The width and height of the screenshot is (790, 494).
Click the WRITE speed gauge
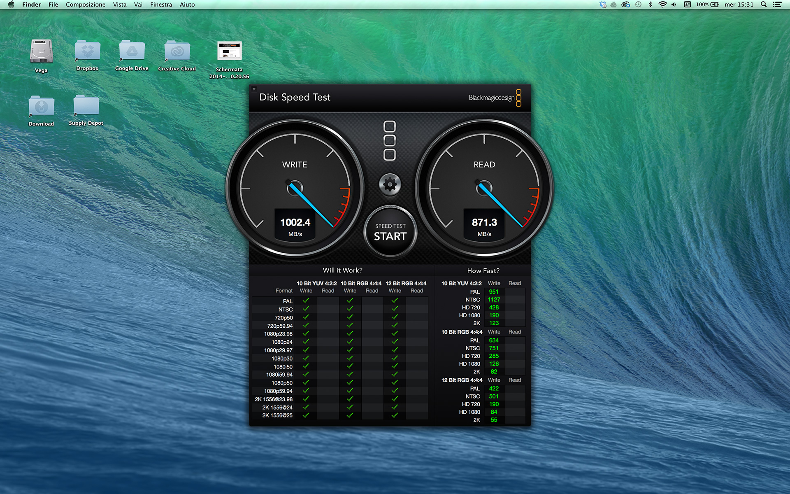(295, 188)
